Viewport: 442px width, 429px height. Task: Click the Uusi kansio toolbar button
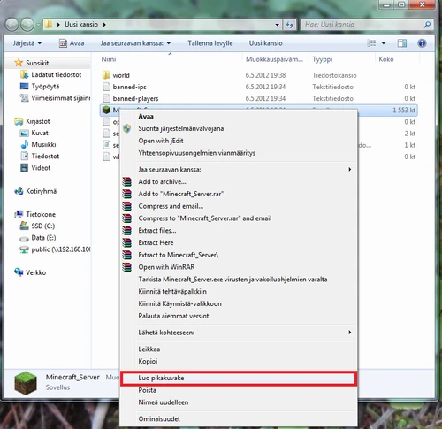tap(266, 43)
